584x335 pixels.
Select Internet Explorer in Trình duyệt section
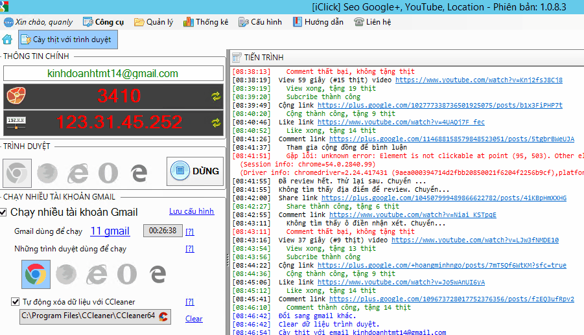pos(78,173)
